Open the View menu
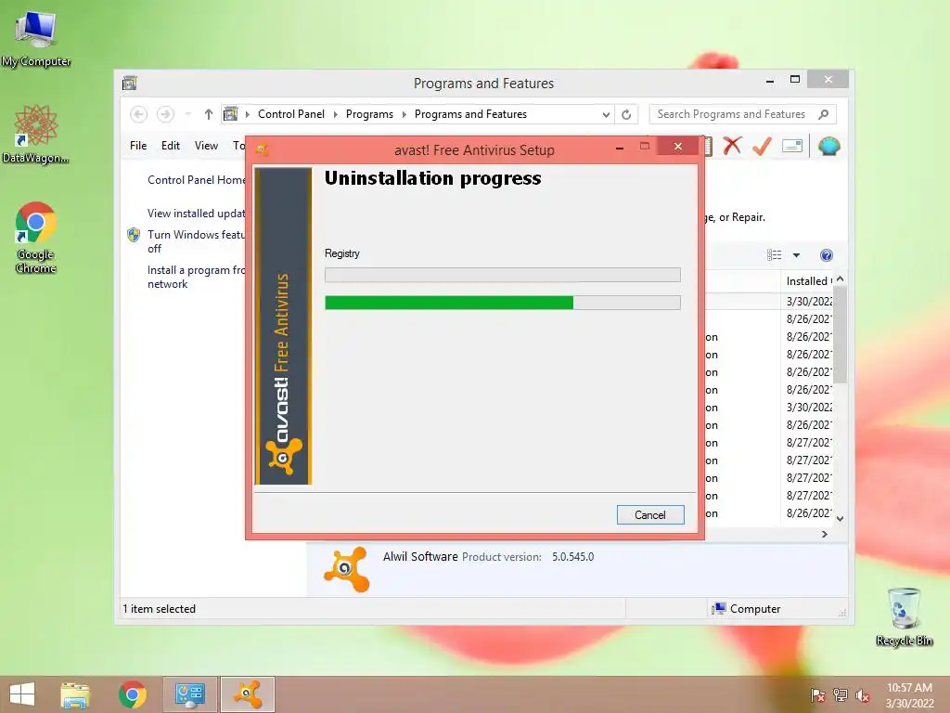Viewport: 950px width, 713px height. click(206, 146)
